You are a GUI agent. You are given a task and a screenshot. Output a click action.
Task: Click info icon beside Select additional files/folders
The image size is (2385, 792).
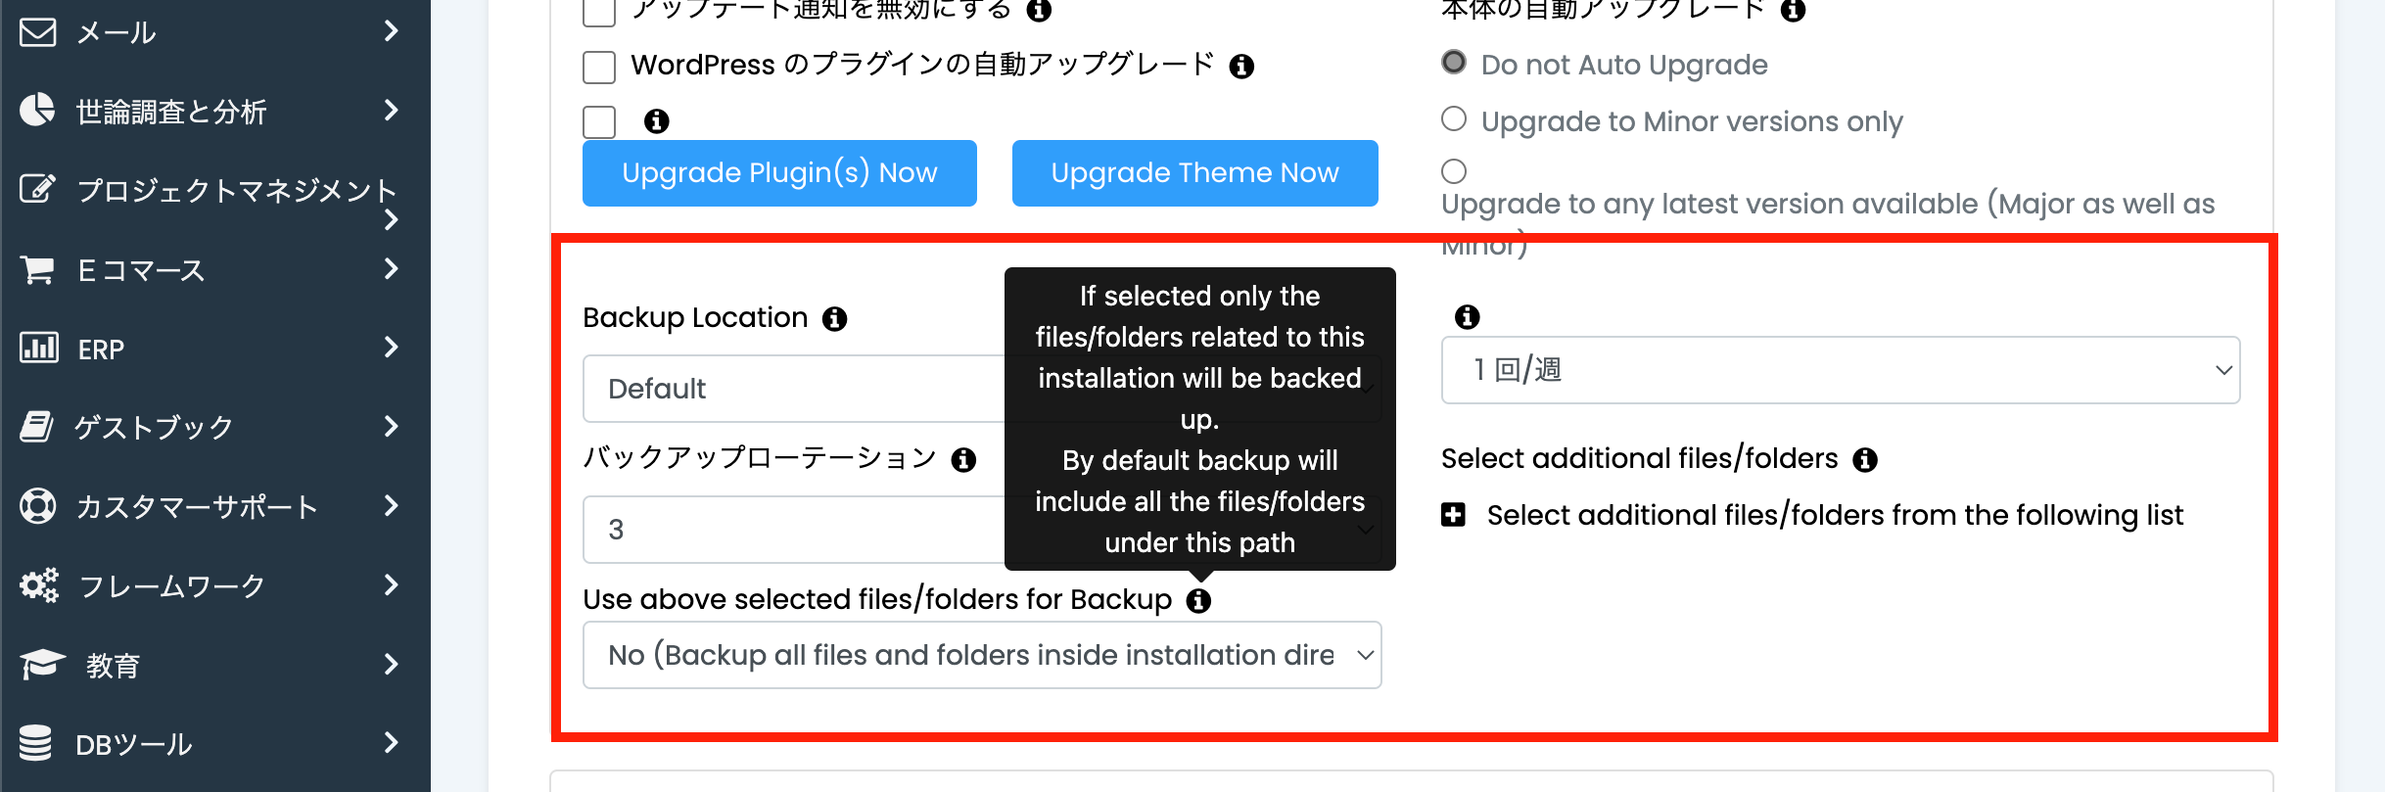point(1865,460)
